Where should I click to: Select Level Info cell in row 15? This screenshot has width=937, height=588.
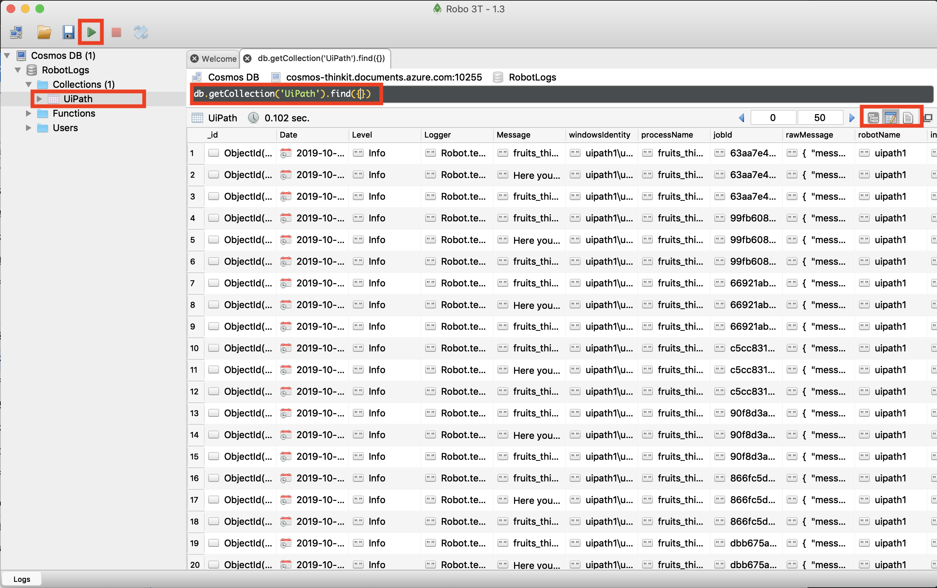pyautogui.click(x=385, y=457)
